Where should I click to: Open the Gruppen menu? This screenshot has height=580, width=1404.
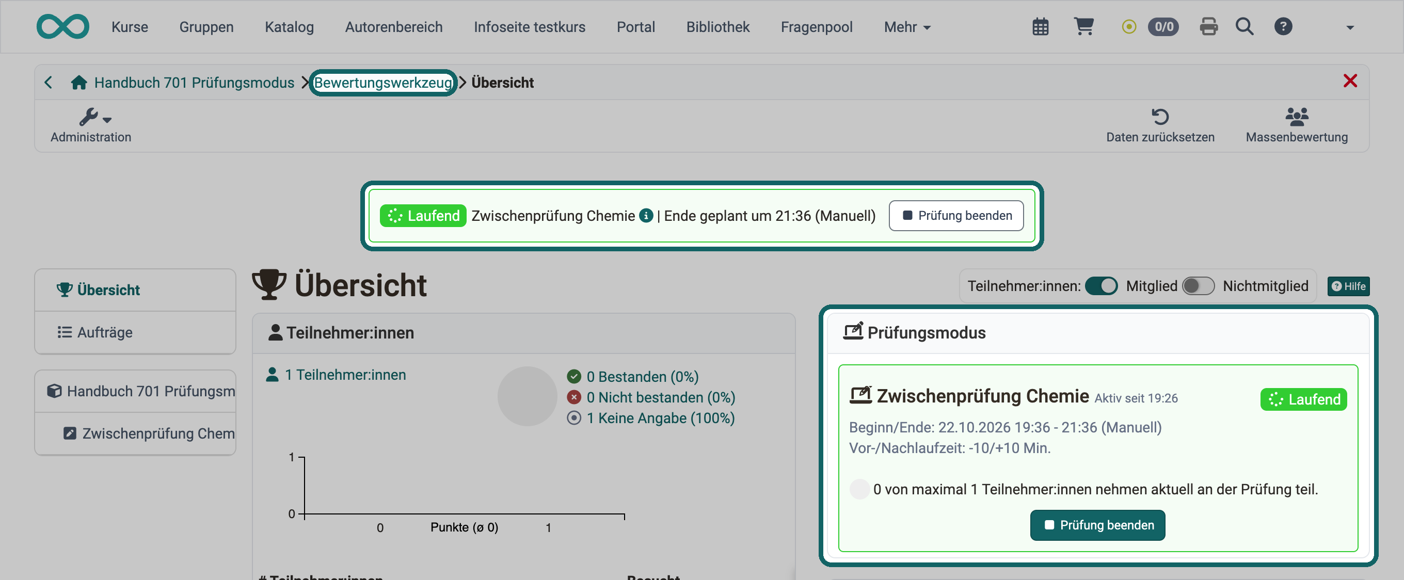(x=206, y=27)
